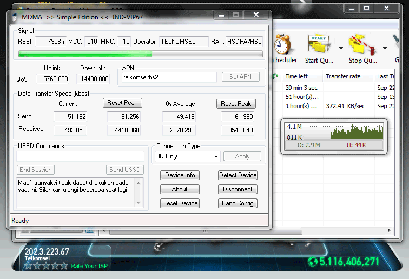Click the Send USSD button
The image size is (409, 279).
coord(125,170)
